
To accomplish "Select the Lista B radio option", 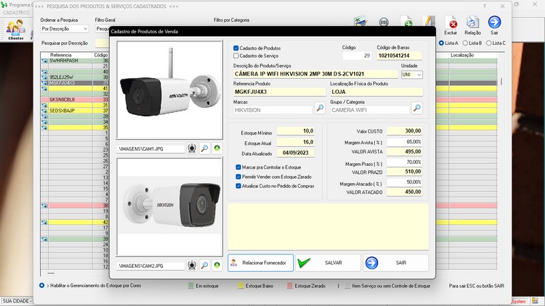I will tap(465, 43).
